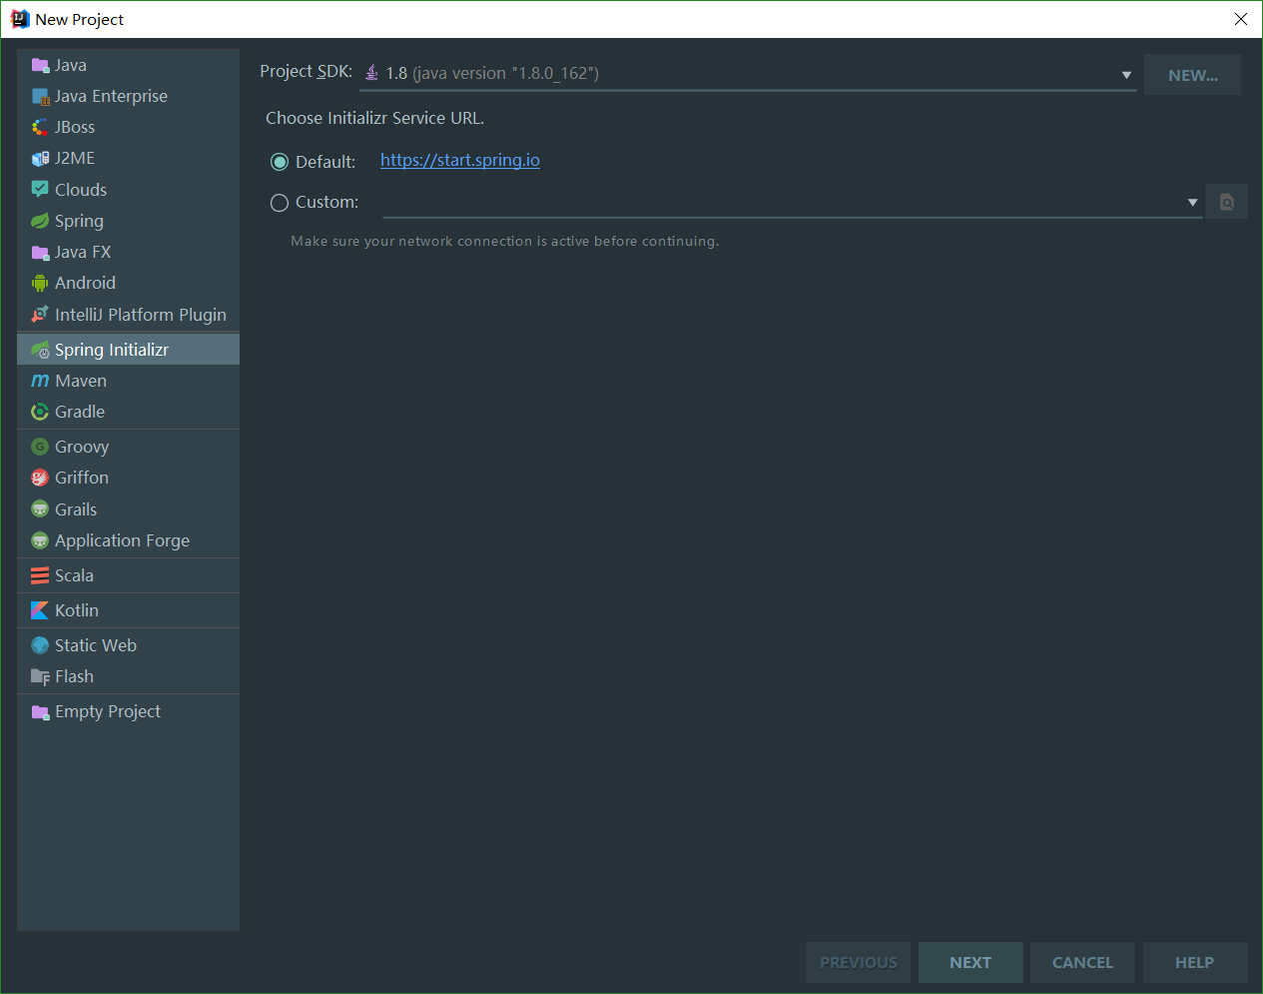The image size is (1263, 994).
Task: Click inside the Custom URL text field
Action: (x=779, y=202)
